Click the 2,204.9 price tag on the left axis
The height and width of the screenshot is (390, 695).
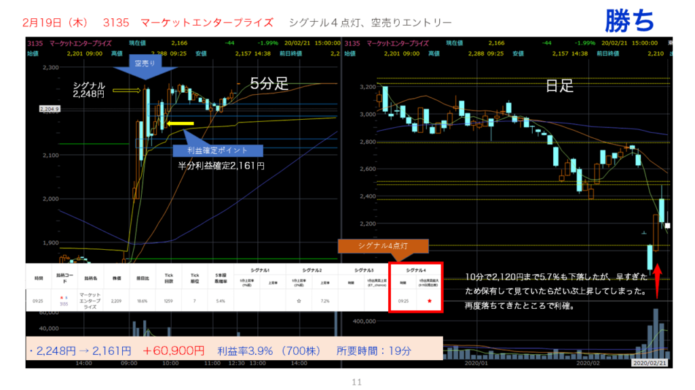pos(49,109)
